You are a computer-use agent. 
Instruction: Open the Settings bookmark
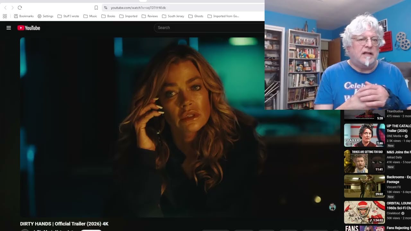pos(45,16)
